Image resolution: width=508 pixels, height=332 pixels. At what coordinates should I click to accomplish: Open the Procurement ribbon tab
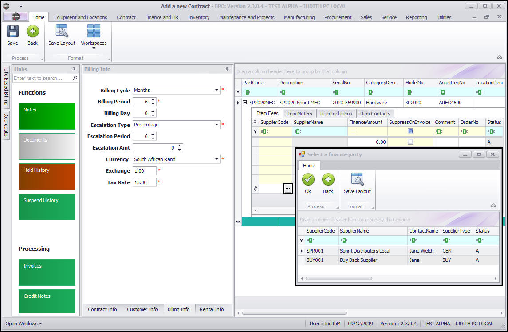click(x=338, y=17)
